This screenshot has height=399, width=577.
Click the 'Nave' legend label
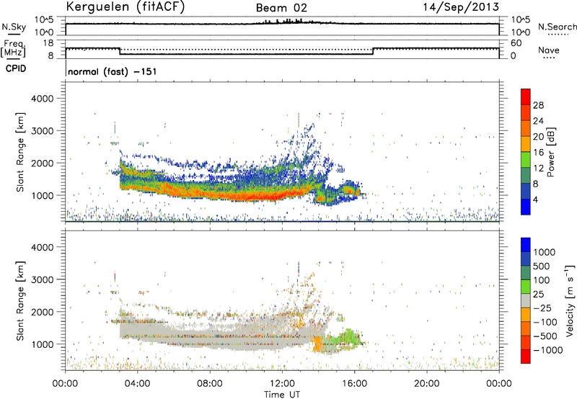click(549, 50)
